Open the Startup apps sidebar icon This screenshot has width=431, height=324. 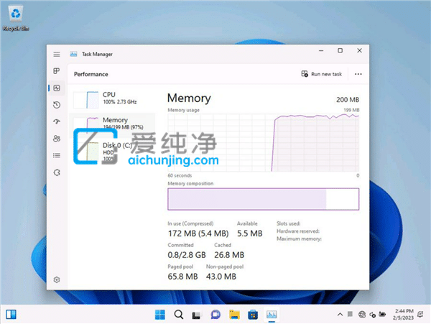coord(57,121)
